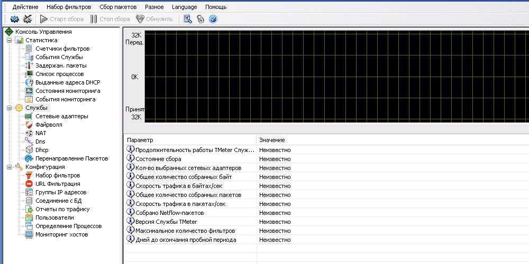Collapse the Службы tree node
The height and width of the screenshot is (264, 529).
point(8,108)
